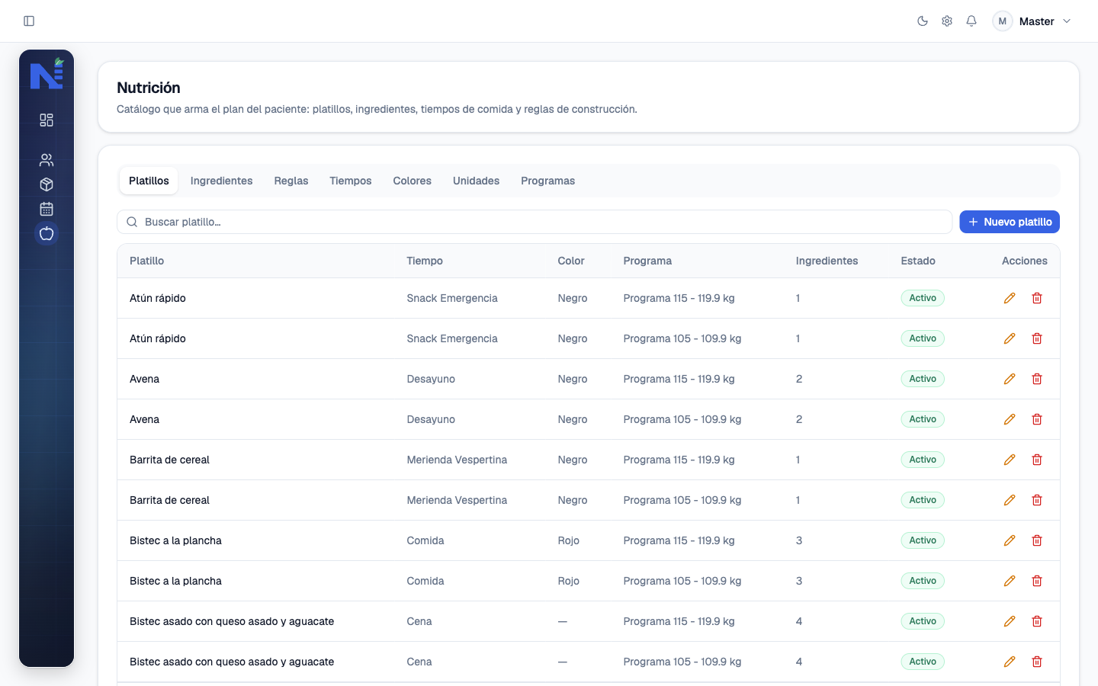1098x686 pixels.
Task: Open notifications bell
Action: 971,21
